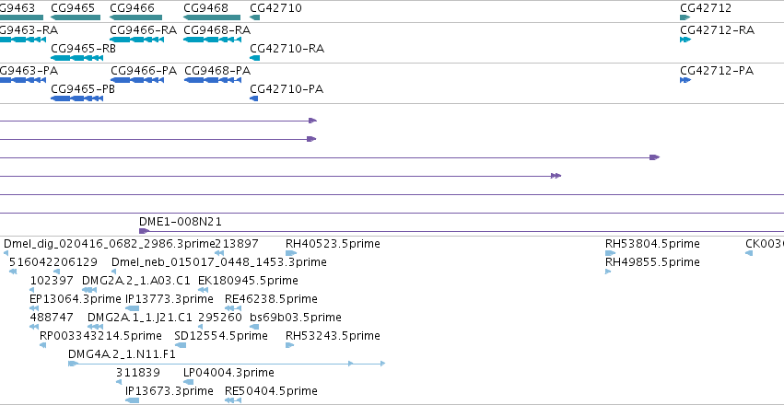Open EST DMG2A.2_1.A03.C1

click(x=89, y=290)
